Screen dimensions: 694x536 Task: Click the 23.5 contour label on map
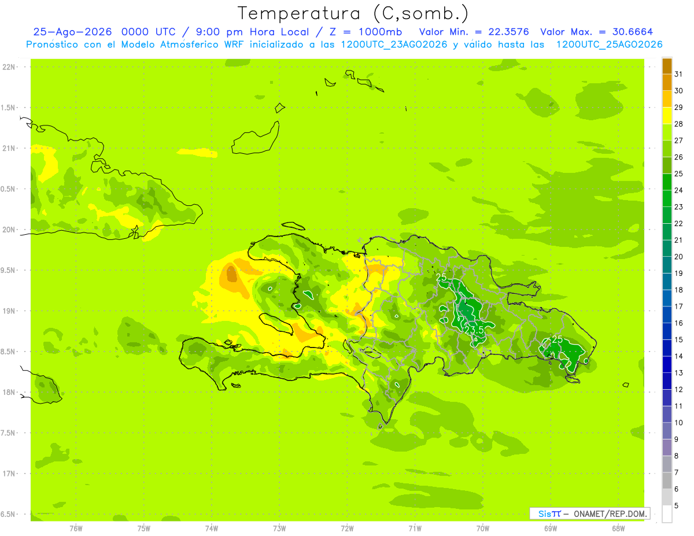[474, 330]
